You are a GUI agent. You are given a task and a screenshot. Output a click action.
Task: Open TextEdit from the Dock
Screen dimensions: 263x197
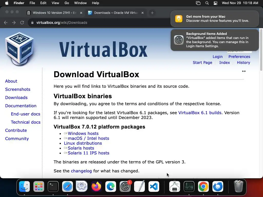(139, 186)
